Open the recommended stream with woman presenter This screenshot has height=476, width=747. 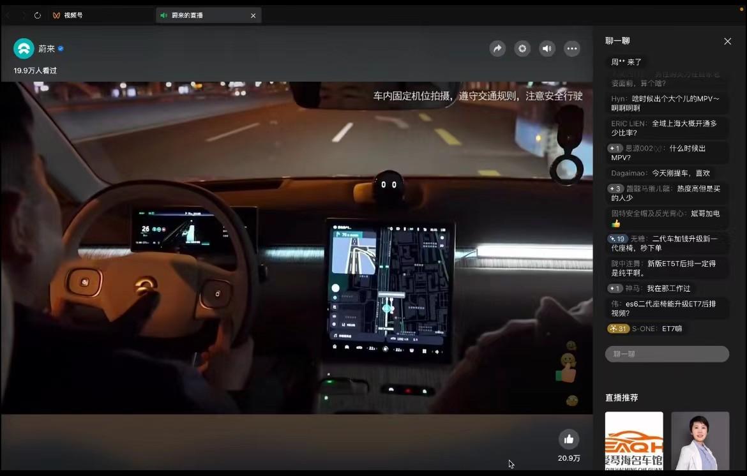[x=700, y=441]
